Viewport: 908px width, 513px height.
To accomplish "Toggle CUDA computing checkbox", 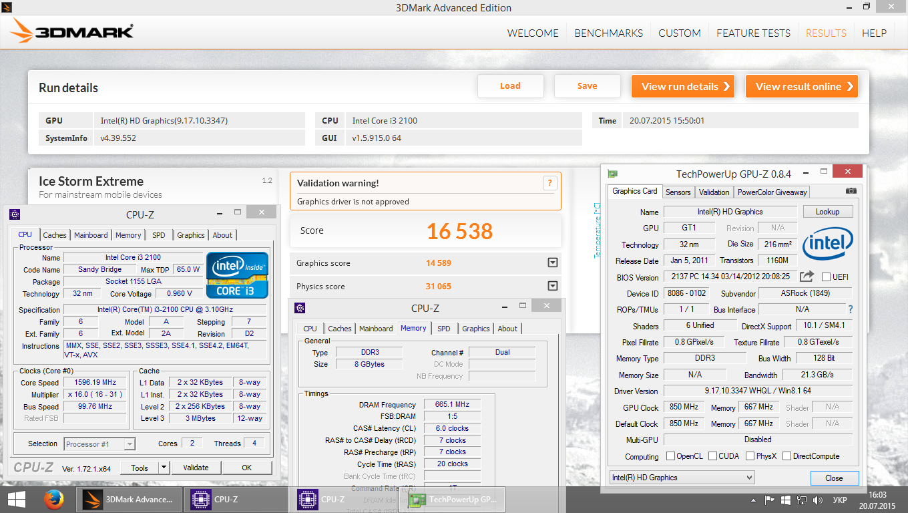I will point(713,456).
